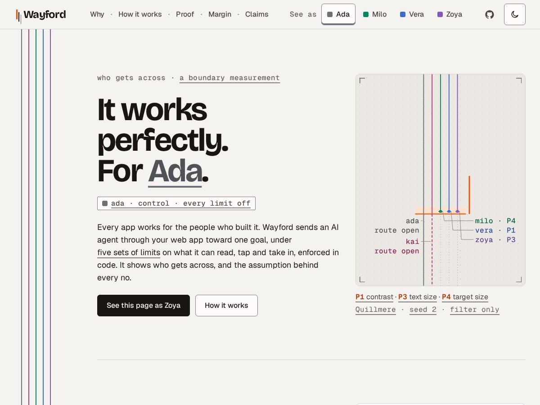Click the green Milo color swatch
The height and width of the screenshot is (405, 540).
(366, 14)
